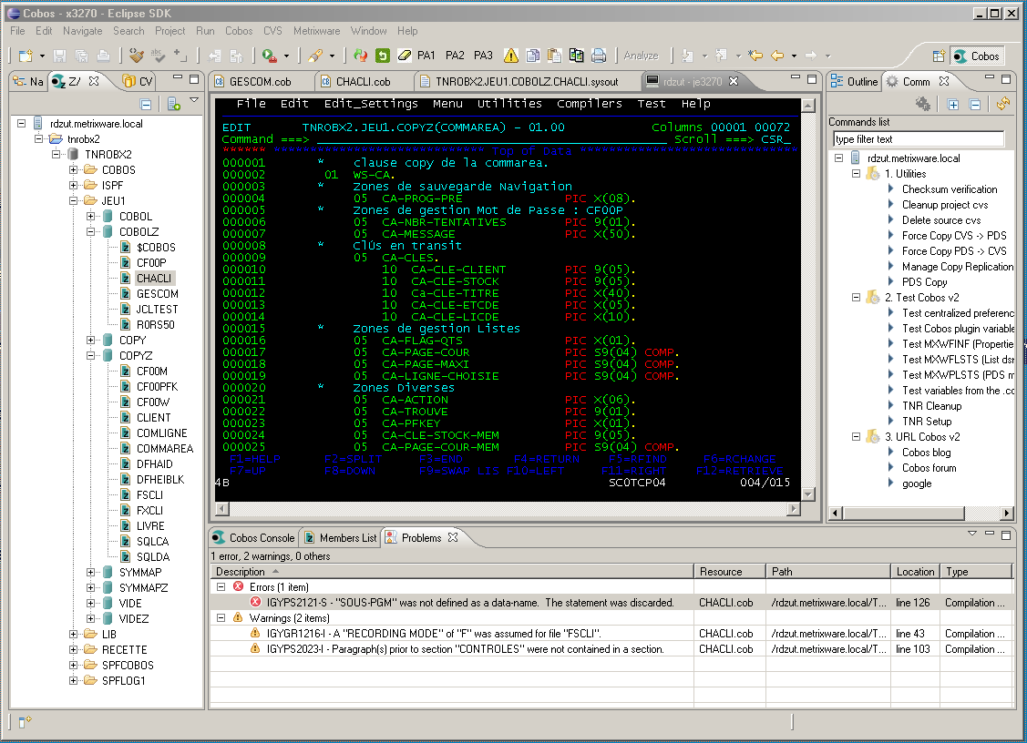Open the Navigate menu
The width and height of the screenshot is (1027, 743).
83,31
